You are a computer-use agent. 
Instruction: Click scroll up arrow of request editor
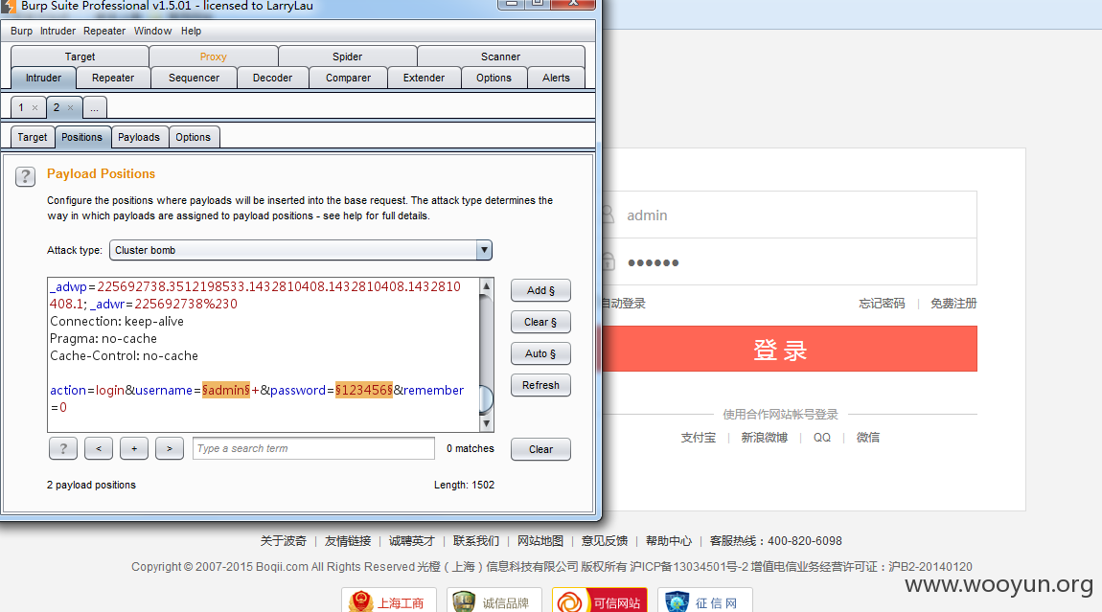(486, 286)
